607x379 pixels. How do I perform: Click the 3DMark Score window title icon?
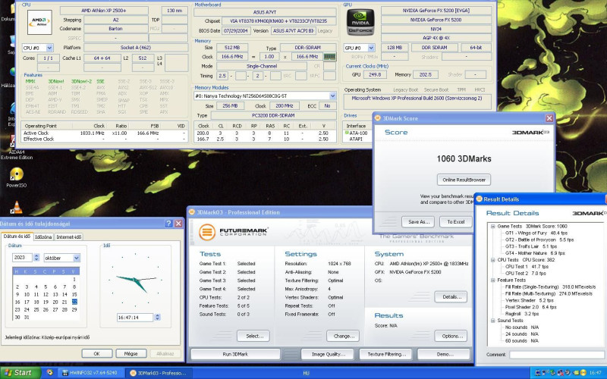(x=378, y=118)
